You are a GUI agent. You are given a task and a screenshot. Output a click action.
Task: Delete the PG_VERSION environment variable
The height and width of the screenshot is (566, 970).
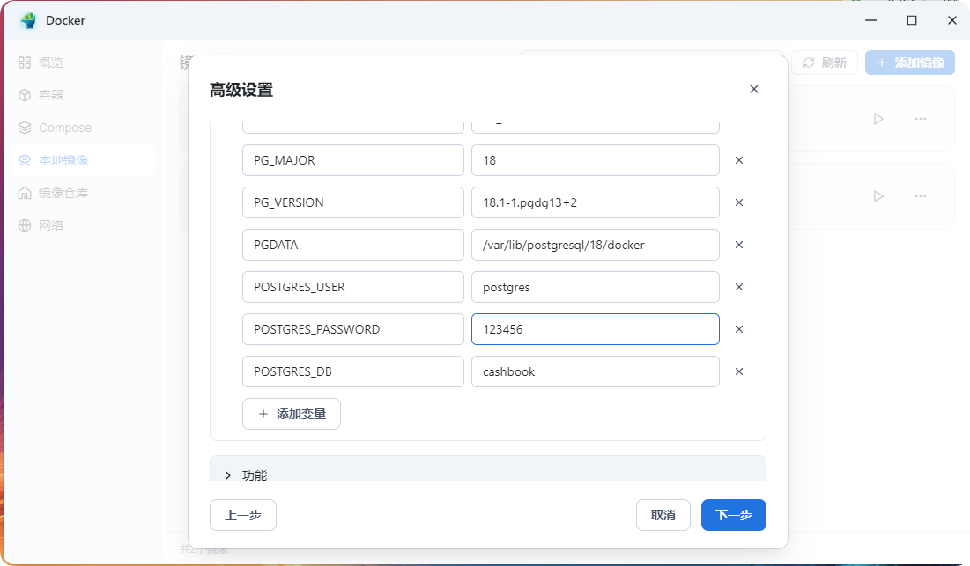[739, 202]
